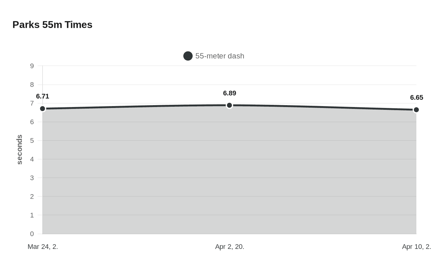This screenshot has height=273, width=435.
Task: Click the 6.89 data label
Action: click(230, 93)
